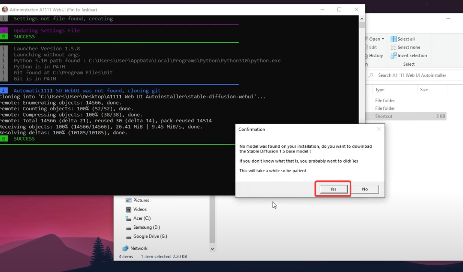Open Acer (C:) drive
Viewport: 463px width, 272px height.
pos(142,218)
